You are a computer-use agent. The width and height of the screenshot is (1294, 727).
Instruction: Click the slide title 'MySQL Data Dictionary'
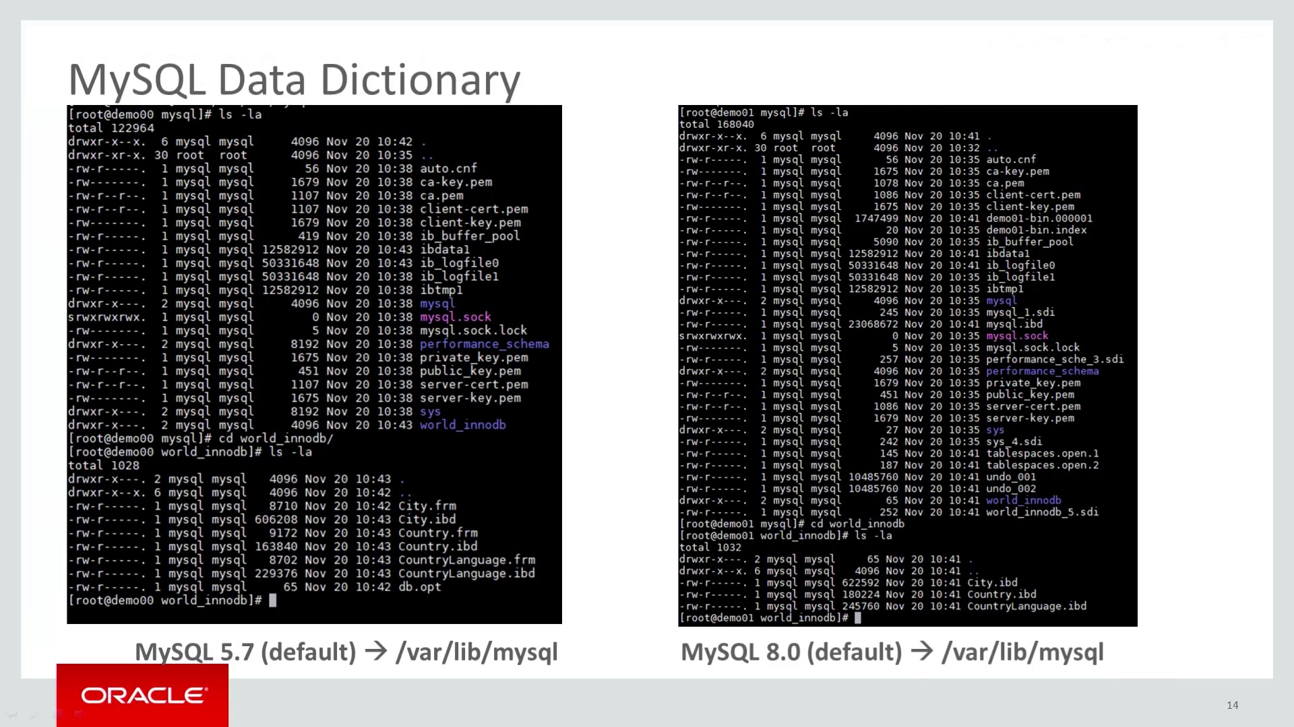[x=295, y=80]
